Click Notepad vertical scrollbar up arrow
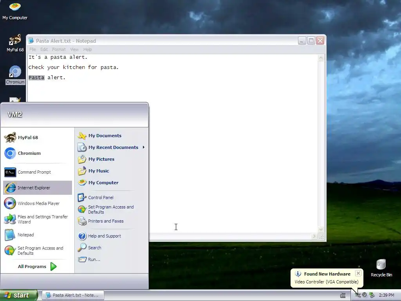 [321, 58]
